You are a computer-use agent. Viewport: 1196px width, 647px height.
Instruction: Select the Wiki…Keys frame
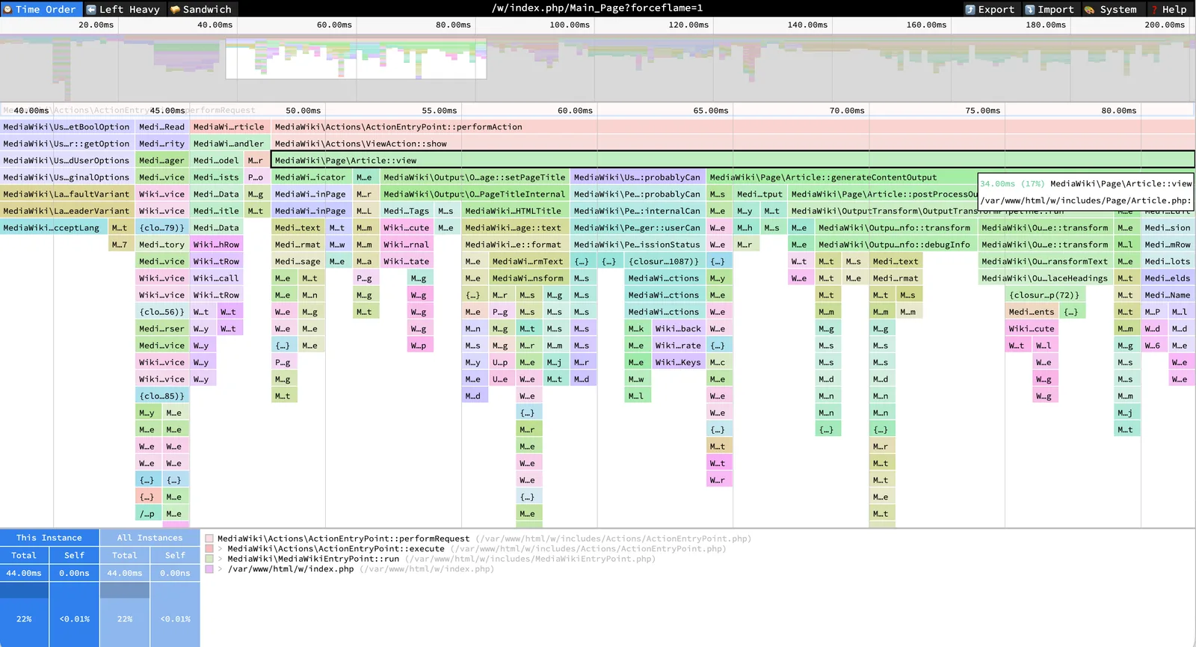tap(679, 362)
